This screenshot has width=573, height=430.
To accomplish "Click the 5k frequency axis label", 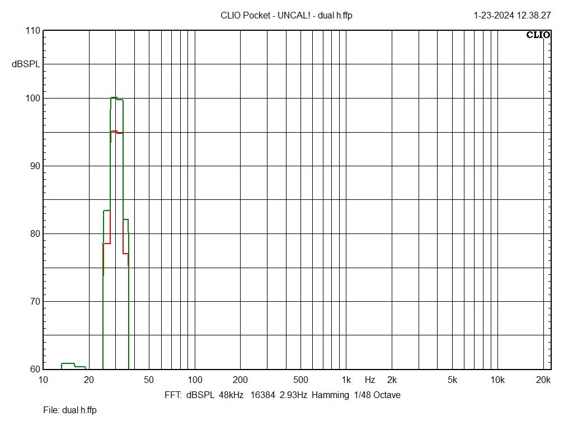I will (452, 380).
